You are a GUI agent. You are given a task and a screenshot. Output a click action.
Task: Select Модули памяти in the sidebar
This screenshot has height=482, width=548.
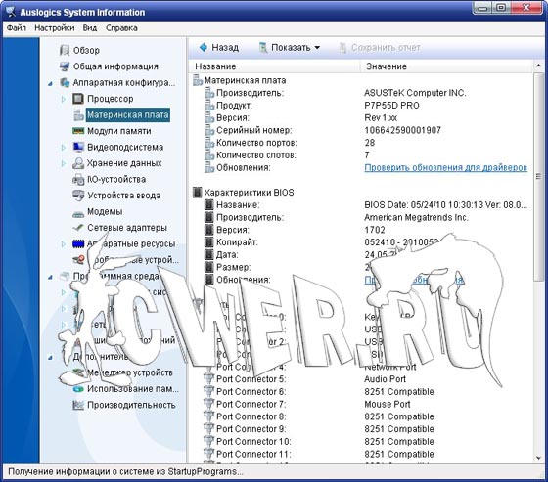pos(119,131)
